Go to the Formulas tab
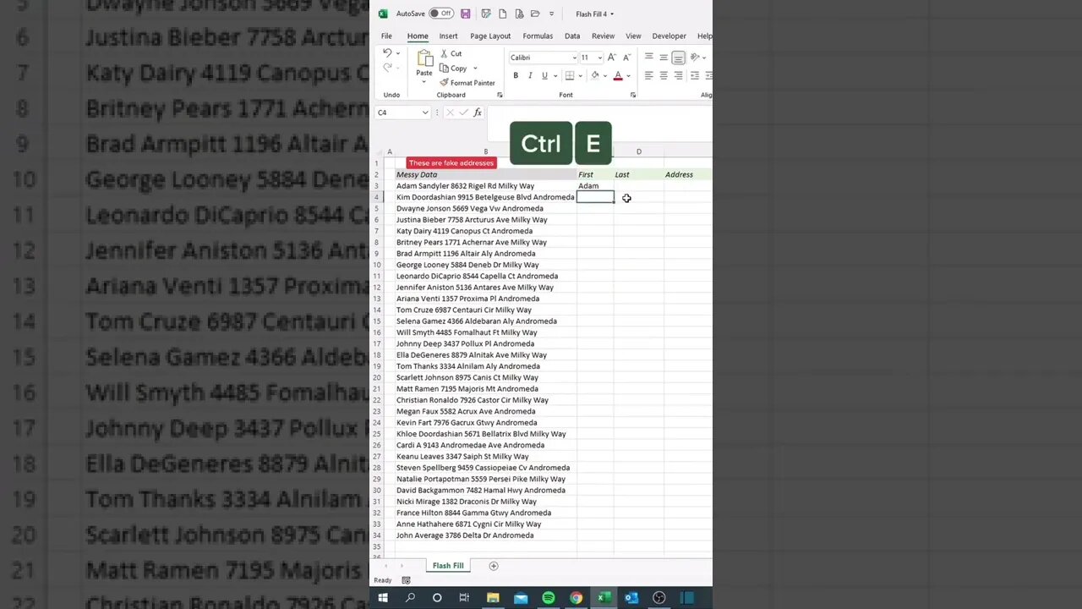 [538, 36]
